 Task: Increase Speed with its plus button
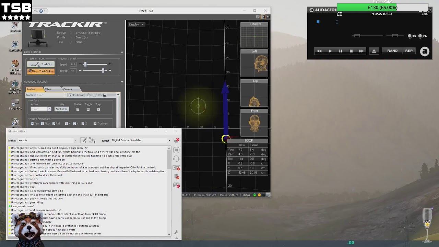pyautogui.click(x=110, y=64)
